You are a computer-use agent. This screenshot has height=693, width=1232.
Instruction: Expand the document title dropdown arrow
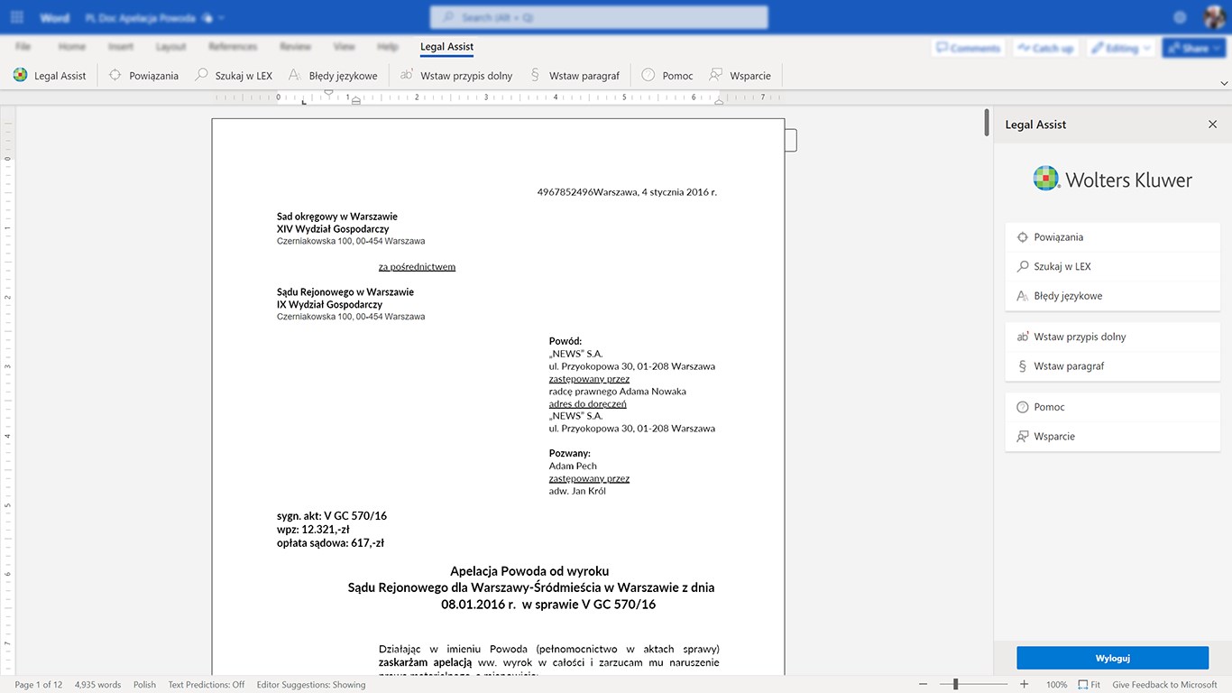[x=222, y=18]
